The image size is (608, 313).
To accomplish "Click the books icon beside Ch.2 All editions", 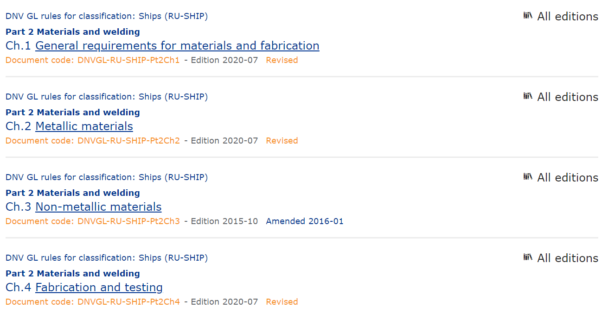I will tap(528, 96).
